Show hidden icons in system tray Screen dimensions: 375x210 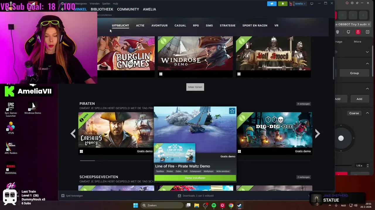(330, 205)
